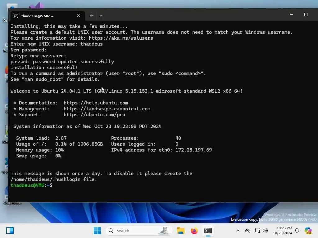The image size is (318, 238).
Task: Click 'System information as of' line
Action: (87, 126)
